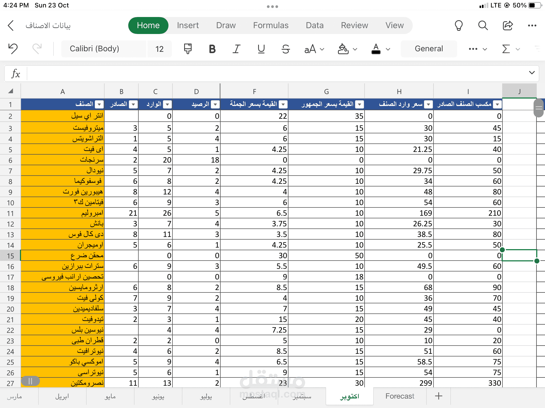The height and width of the screenshot is (408, 545).
Task: Open the Tell Me lightbulb
Action: coord(459,25)
